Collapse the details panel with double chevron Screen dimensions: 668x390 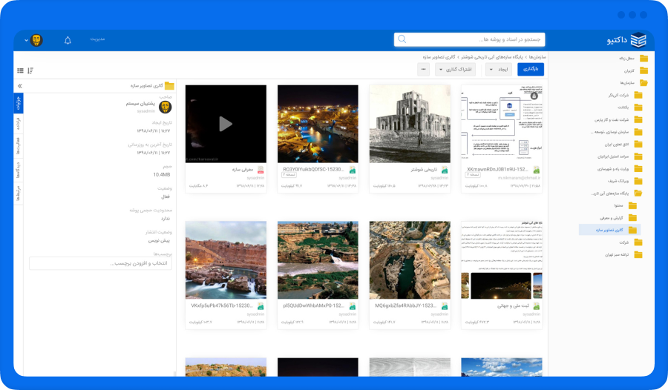click(19, 86)
